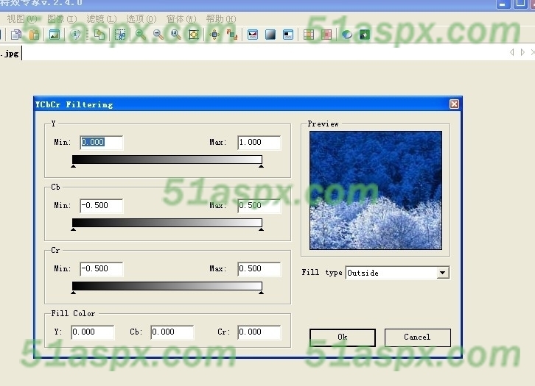Open the image info icon
Screen dimensions: 535x386
[75, 35]
